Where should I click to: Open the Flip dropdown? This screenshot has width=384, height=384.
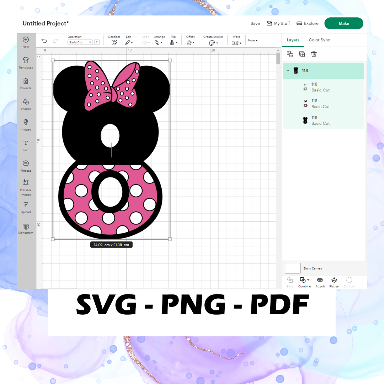pos(174,43)
